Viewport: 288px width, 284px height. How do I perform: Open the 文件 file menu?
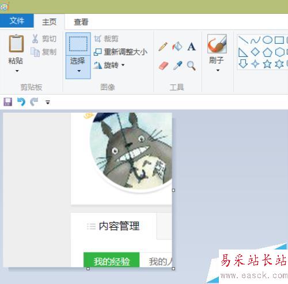pyautogui.click(x=17, y=21)
